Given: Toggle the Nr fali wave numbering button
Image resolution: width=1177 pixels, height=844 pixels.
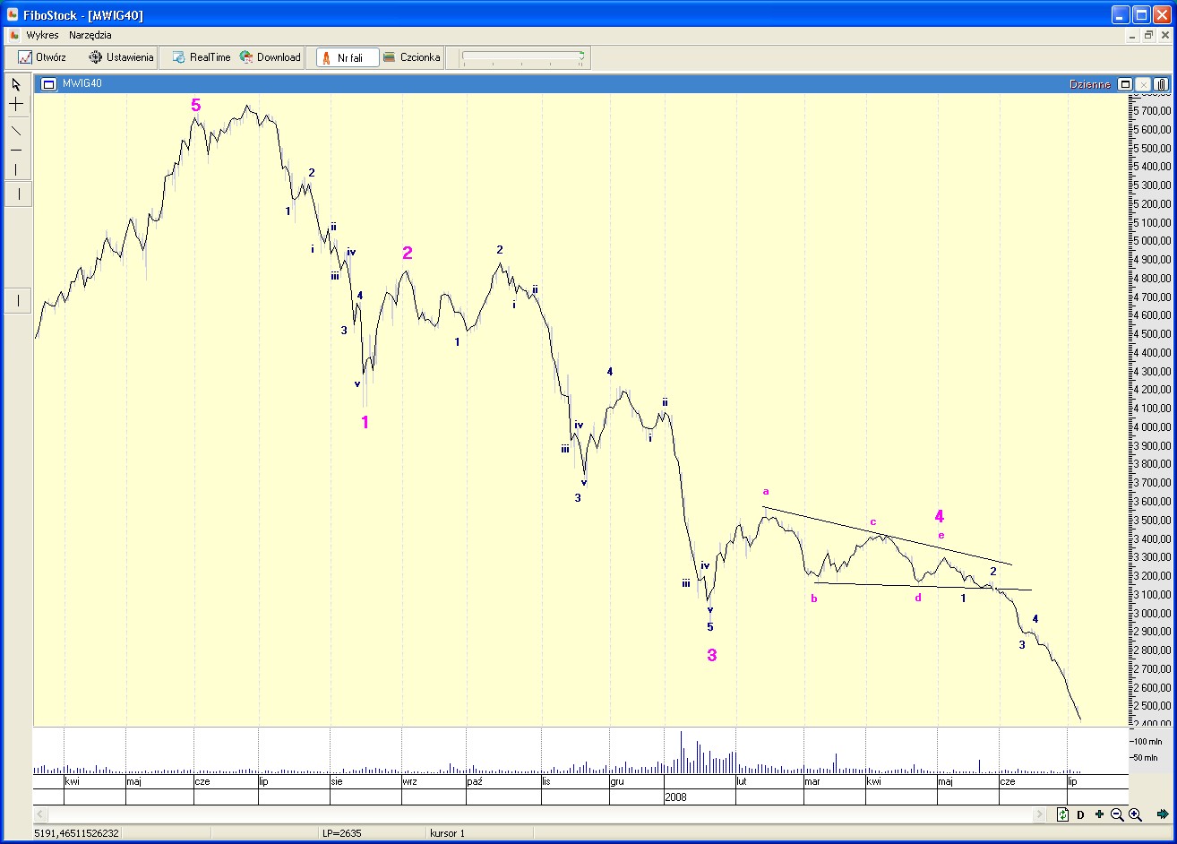Looking at the screenshot, I should 348,57.
